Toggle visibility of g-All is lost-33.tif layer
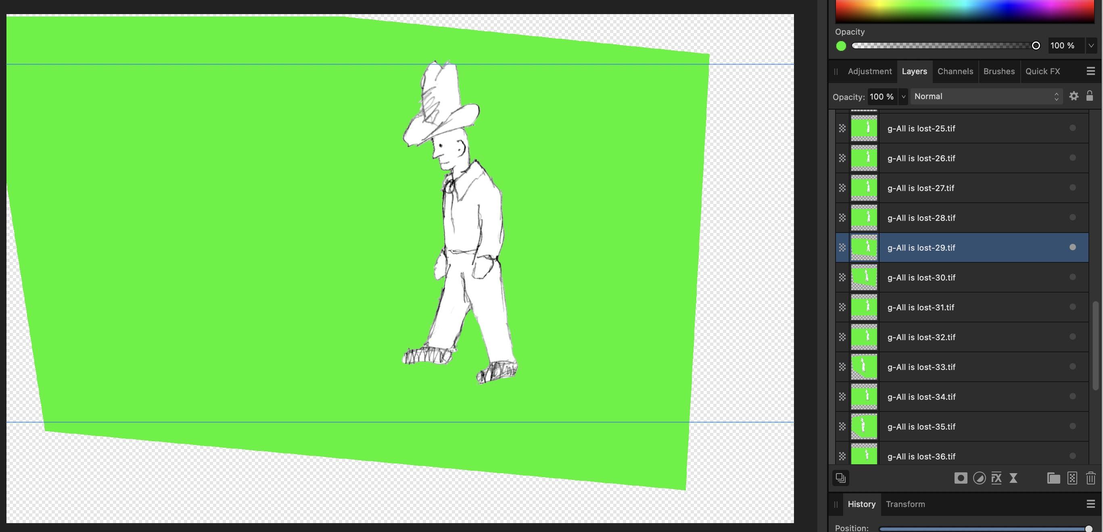Viewport: 1103px width, 532px height. click(1072, 366)
